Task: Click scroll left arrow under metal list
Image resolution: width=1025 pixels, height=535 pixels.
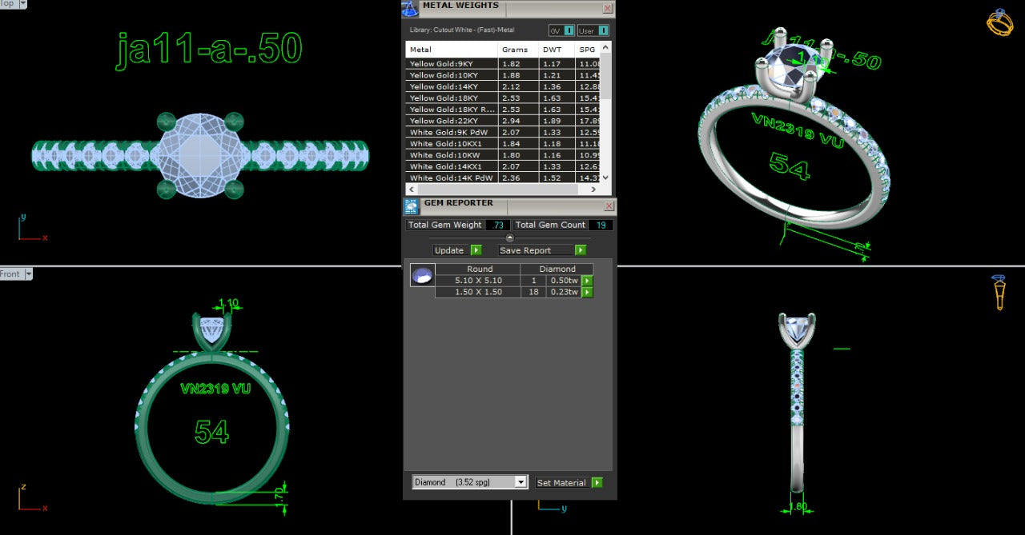Action: tap(411, 190)
